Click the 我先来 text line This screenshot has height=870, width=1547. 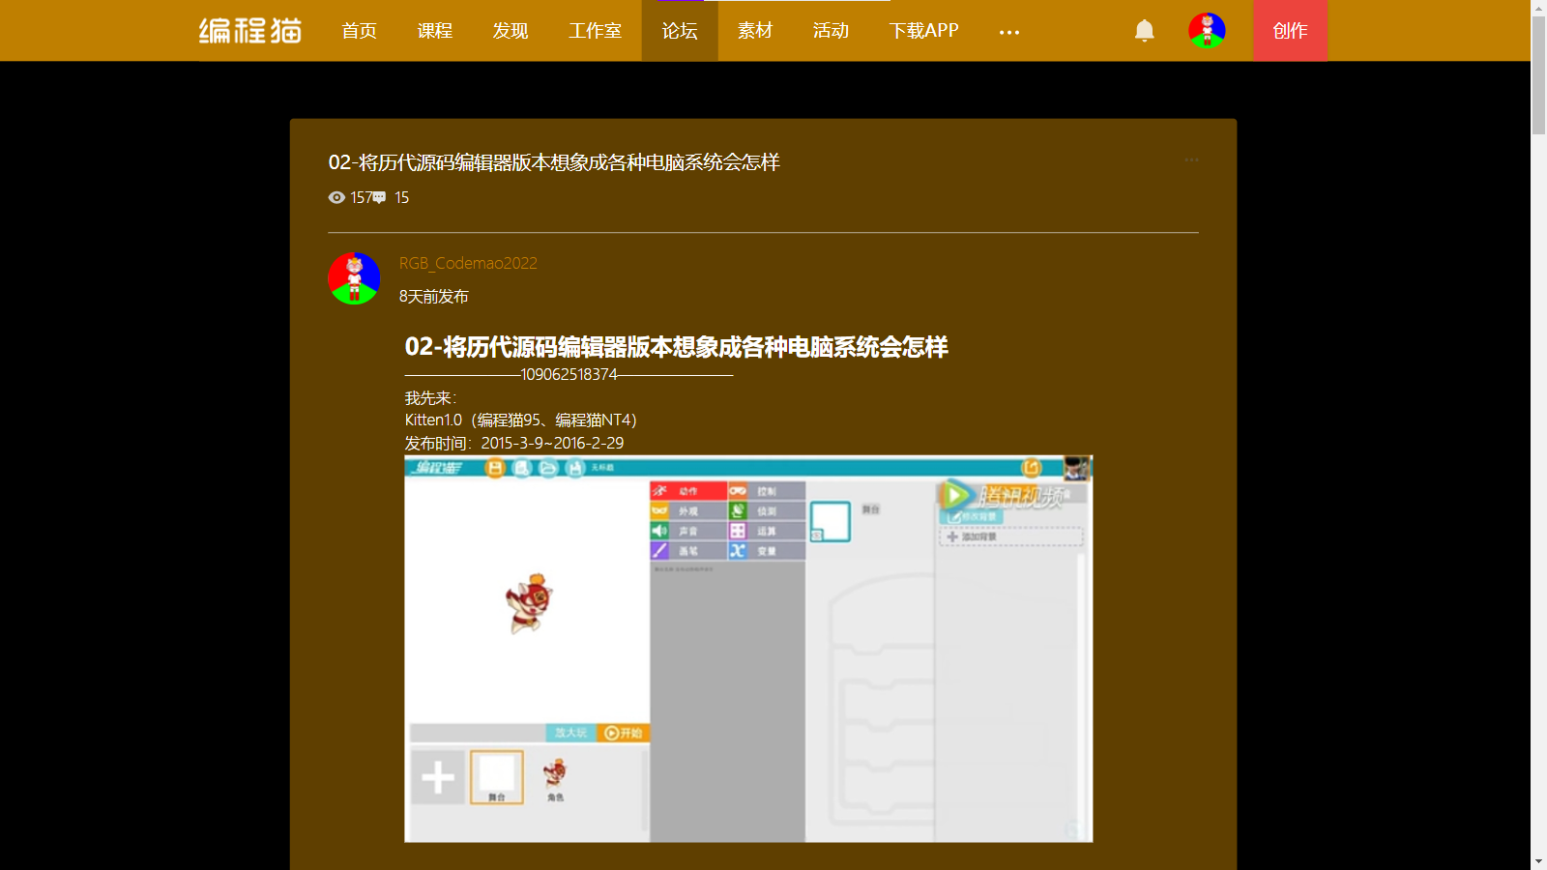coord(430,398)
